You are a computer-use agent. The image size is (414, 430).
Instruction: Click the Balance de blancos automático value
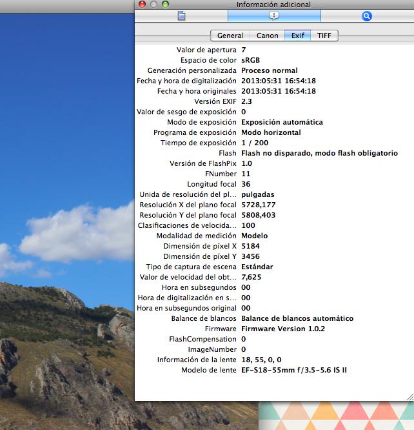pyautogui.click(x=297, y=318)
